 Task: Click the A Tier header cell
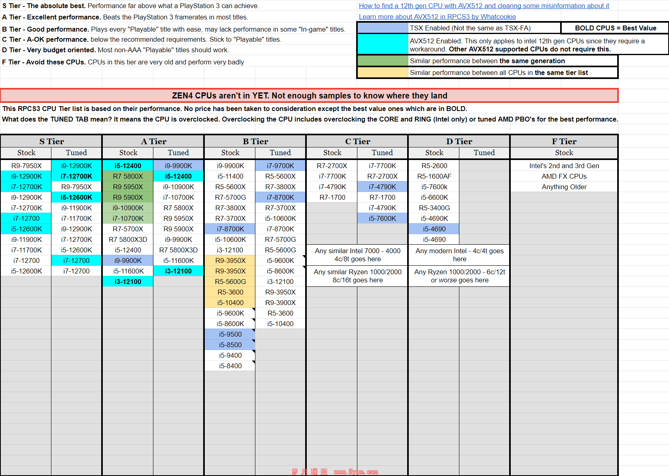[153, 141]
